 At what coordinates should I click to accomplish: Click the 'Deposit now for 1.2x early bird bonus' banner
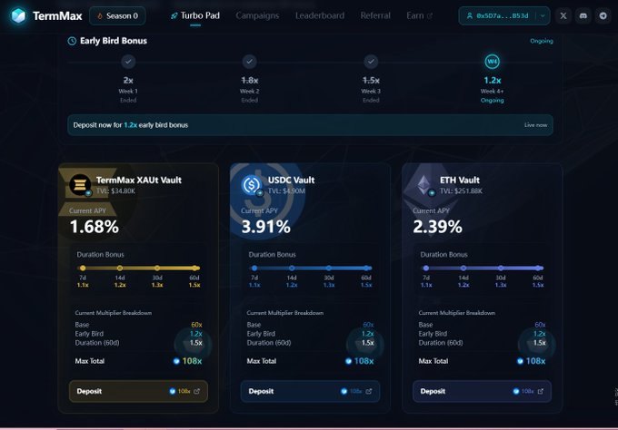[x=310, y=125]
